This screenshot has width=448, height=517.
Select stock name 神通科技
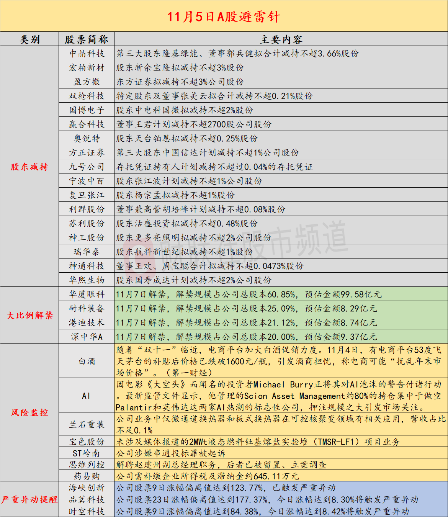(x=87, y=266)
